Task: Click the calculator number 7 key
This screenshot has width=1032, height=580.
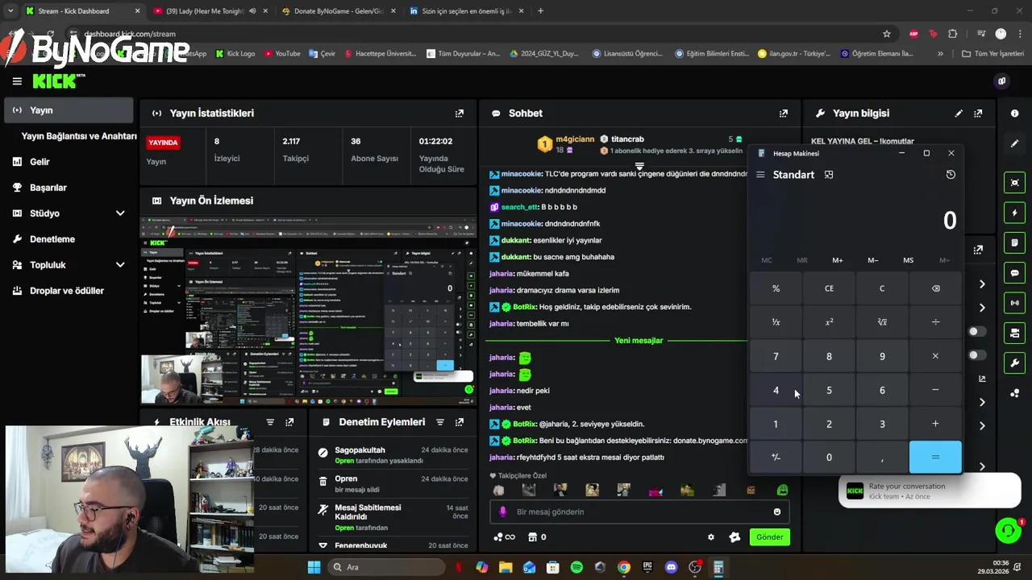Action: pyautogui.click(x=776, y=356)
